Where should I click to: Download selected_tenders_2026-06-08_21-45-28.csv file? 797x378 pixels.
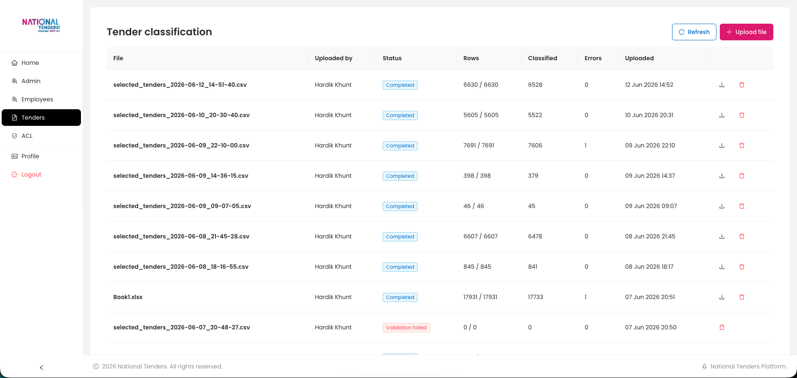[x=722, y=236]
